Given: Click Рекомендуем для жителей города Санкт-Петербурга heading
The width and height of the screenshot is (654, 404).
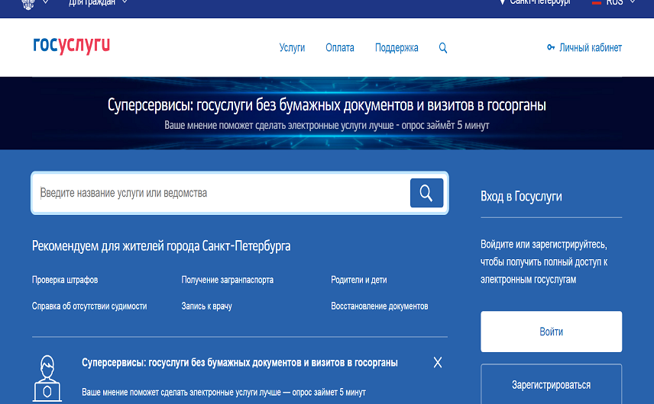Looking at the screenshot, I should 161,246.
